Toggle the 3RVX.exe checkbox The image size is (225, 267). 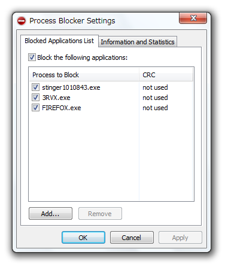click(35, 98)
